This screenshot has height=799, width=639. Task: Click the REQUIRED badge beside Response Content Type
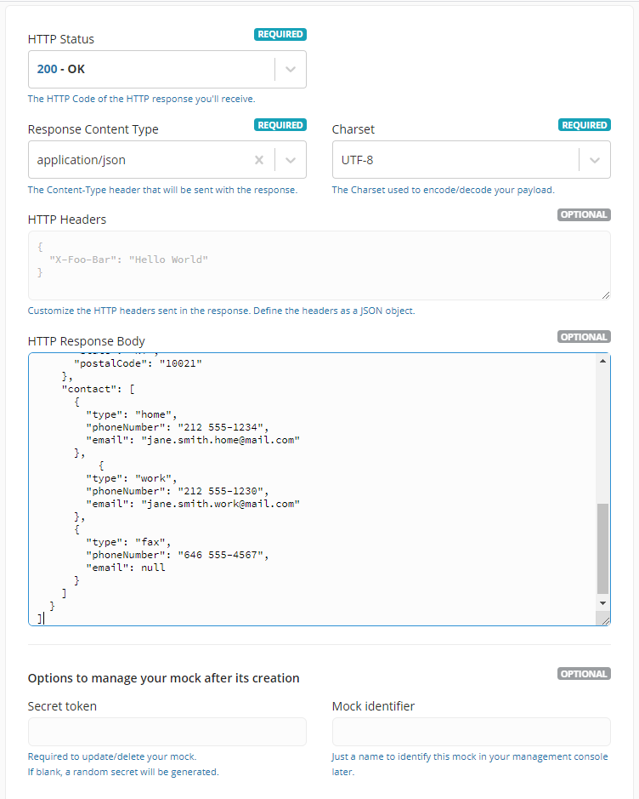[280, 124]
